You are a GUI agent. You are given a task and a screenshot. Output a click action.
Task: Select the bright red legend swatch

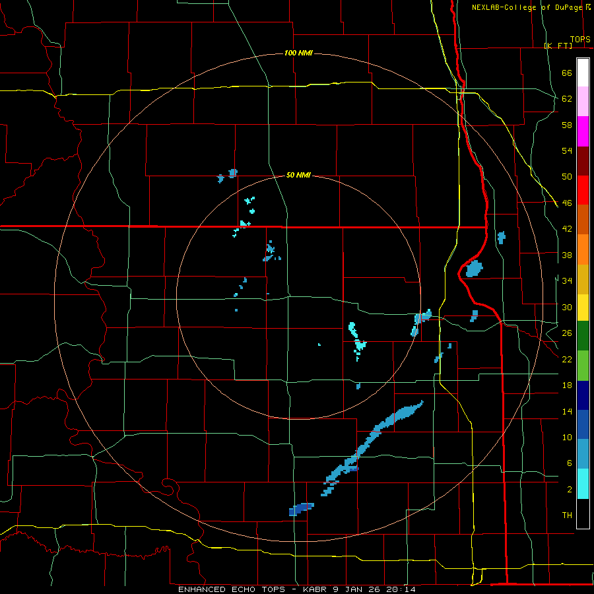tap(583, 190)
